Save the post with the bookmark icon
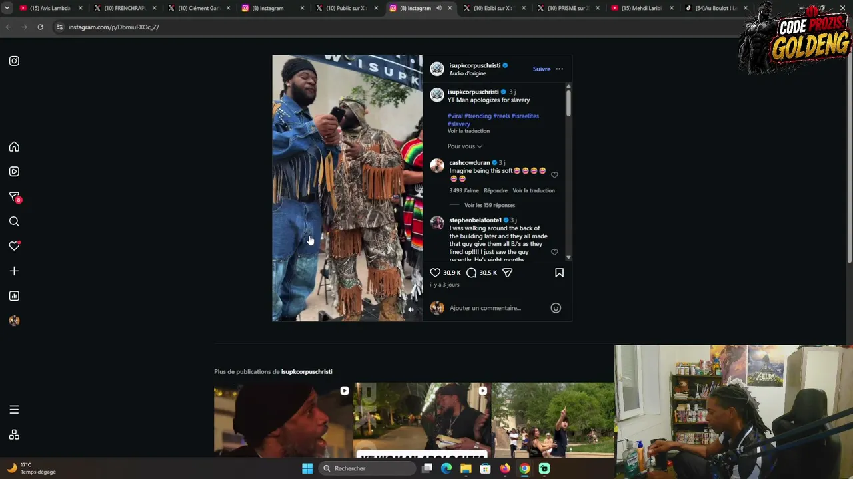Screen dimensions: 853x479 pyautogui.click(x=559, y=273)
